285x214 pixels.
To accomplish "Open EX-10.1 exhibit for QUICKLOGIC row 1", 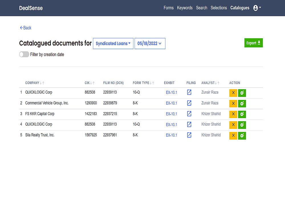I will click(171, 92).
